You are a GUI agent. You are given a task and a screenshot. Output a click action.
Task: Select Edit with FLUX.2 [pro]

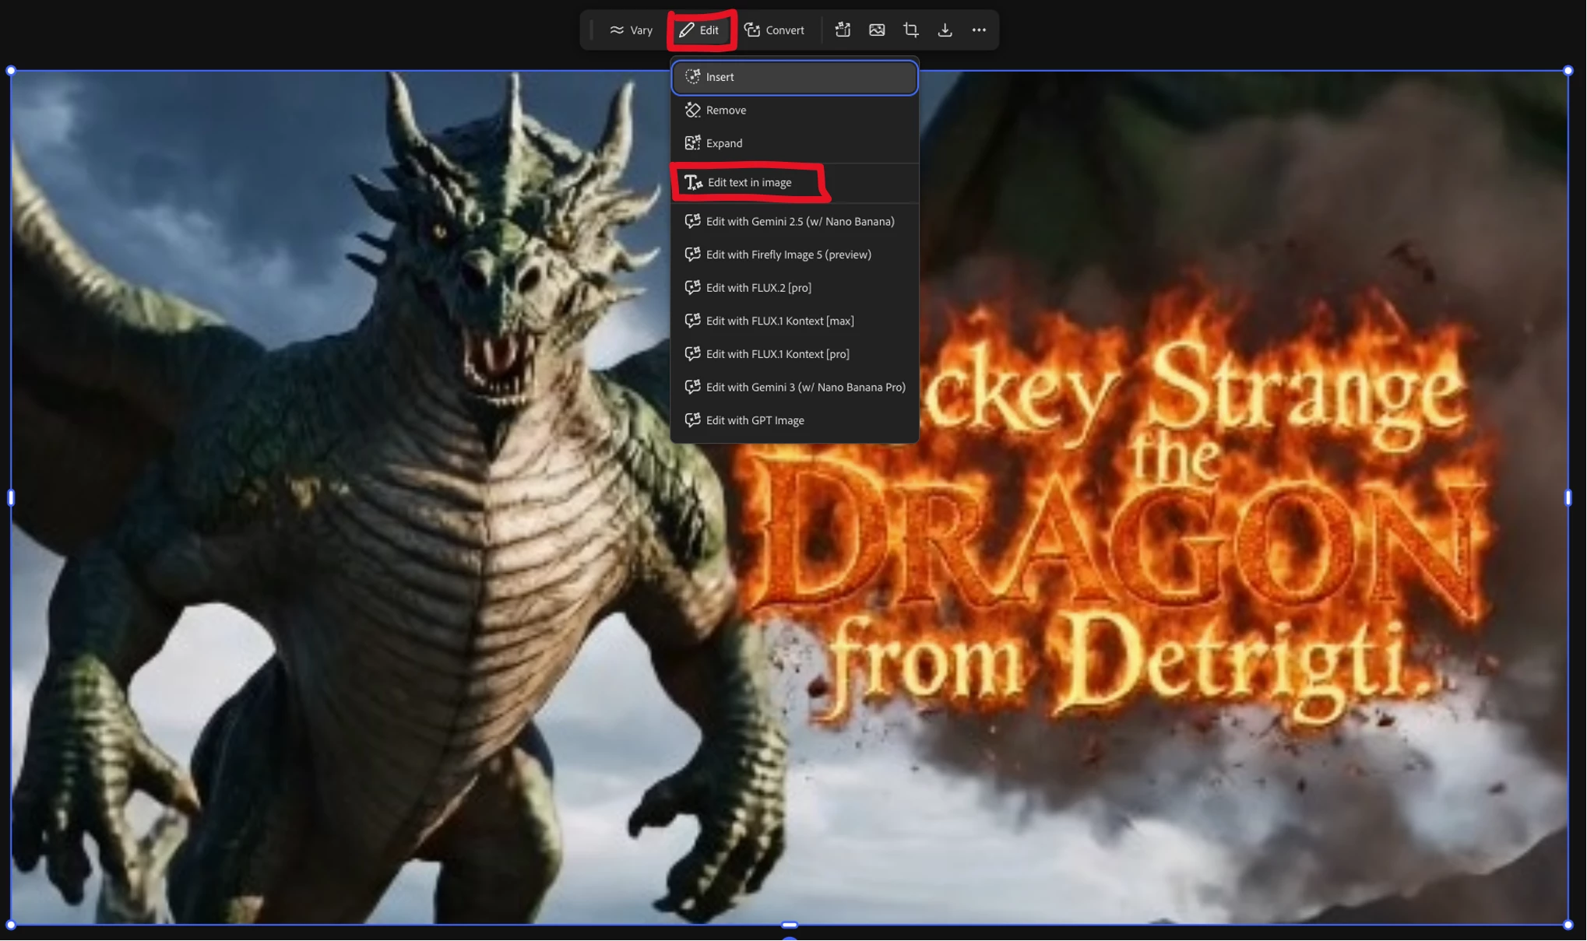tap(794, 288)
